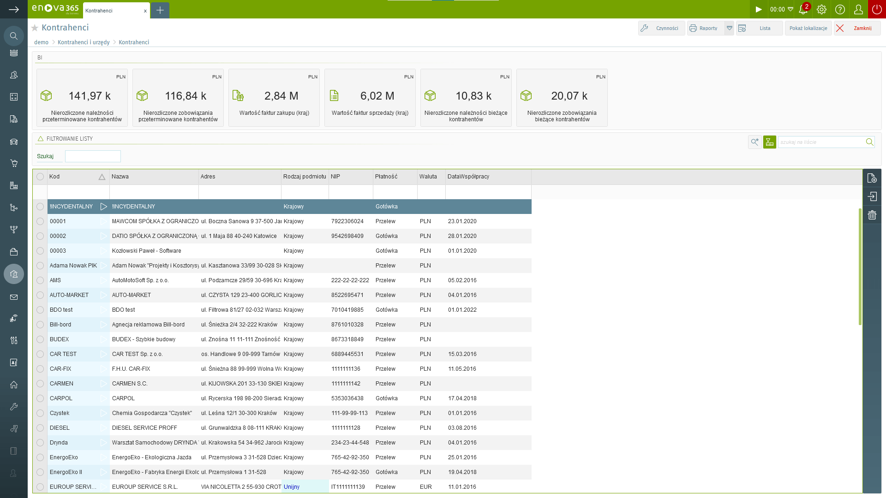Click the trash delete icon

pyautogui.click(x=872, y=215)
